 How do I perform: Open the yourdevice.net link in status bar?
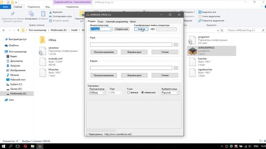[x=118, y=134]
